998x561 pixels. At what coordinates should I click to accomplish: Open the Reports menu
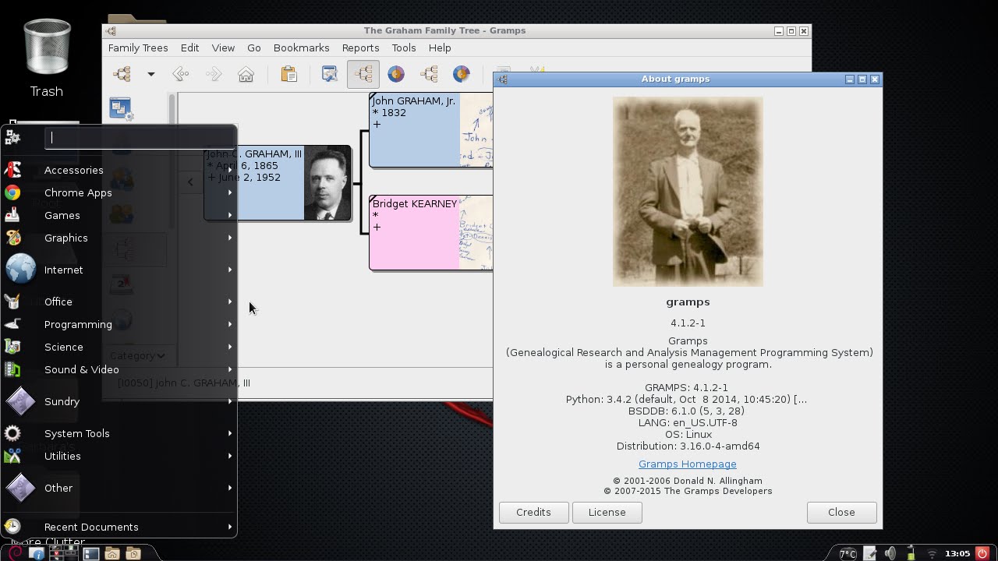[x=360, y=48]
